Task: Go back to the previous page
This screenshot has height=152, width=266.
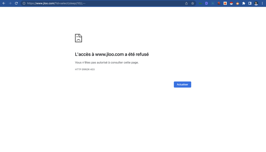Action: 4,3
